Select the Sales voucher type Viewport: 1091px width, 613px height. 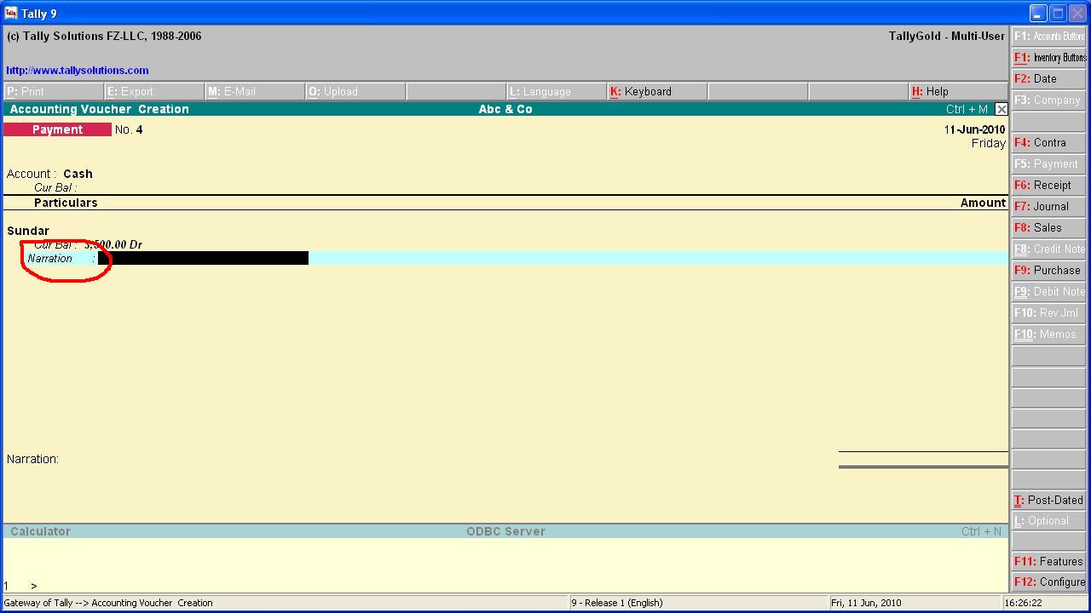tap(1047, 227)
